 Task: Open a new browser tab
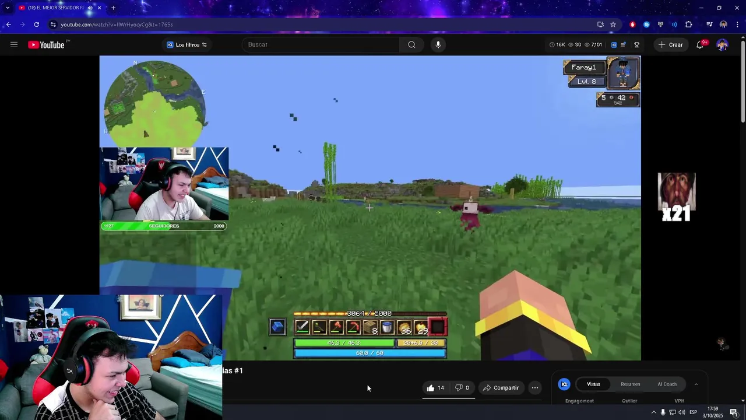click(x=113, y=8)
